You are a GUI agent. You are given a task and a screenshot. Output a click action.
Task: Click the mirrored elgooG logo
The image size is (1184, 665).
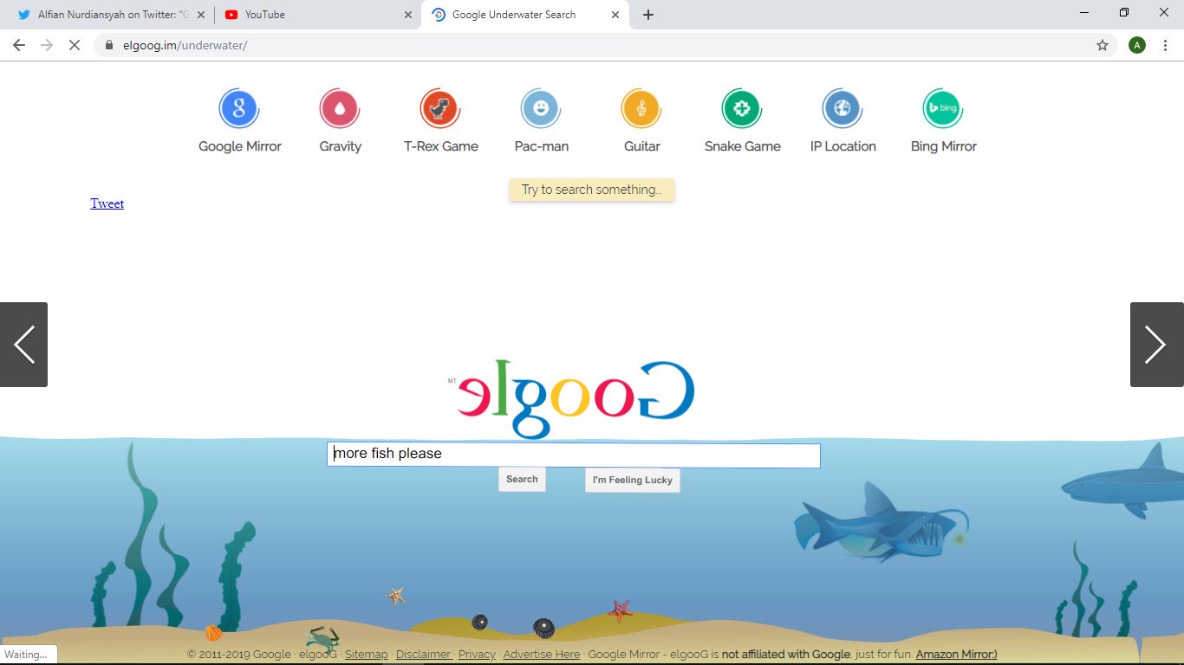572,399
